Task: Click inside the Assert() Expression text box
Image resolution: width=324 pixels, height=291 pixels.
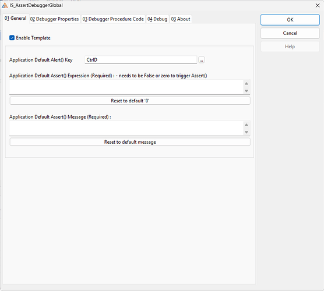Action: (126, 87)
